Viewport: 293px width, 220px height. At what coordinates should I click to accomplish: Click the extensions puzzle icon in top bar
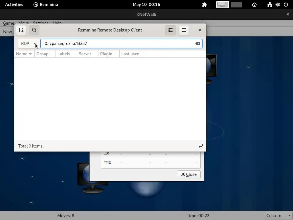pos(204,5)
